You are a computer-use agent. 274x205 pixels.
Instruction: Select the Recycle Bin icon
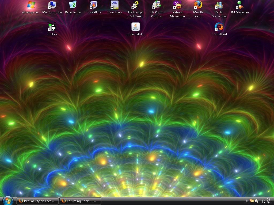[73, 7]
